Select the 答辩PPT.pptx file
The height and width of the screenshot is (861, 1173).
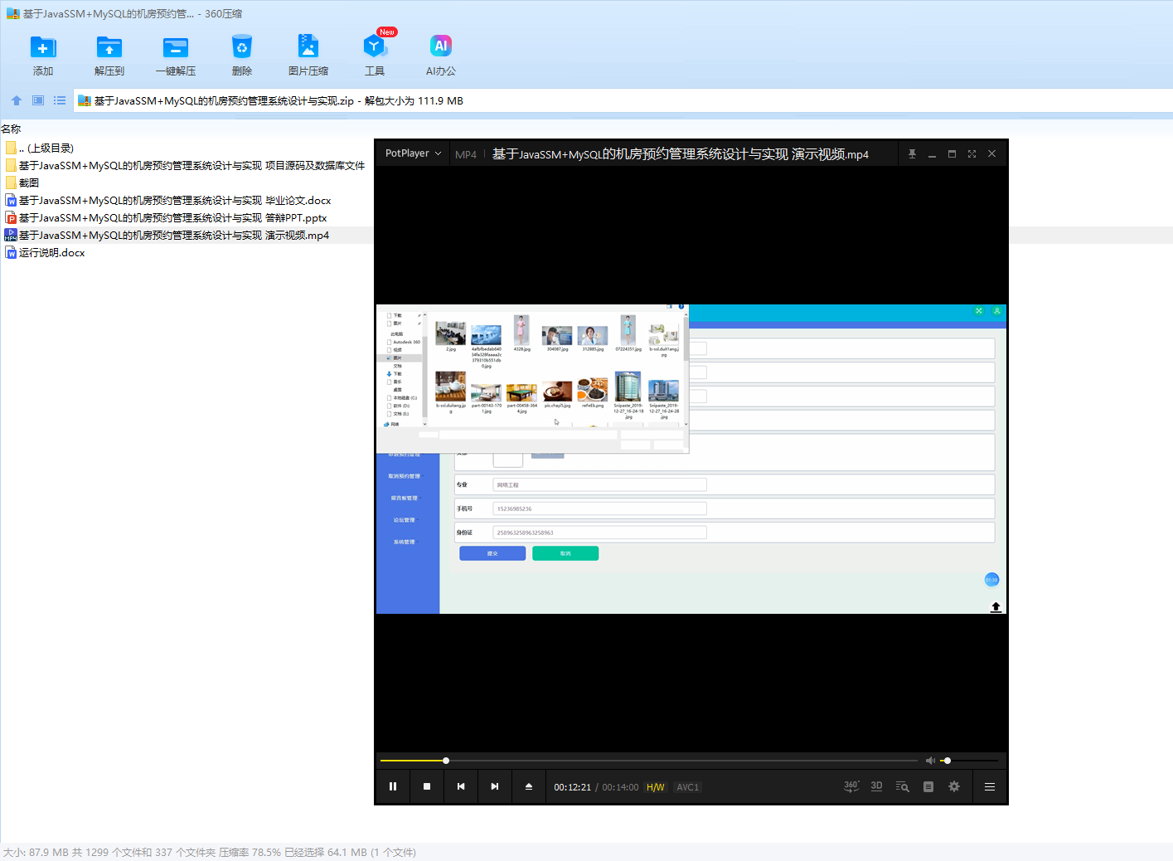click(172, 218)
